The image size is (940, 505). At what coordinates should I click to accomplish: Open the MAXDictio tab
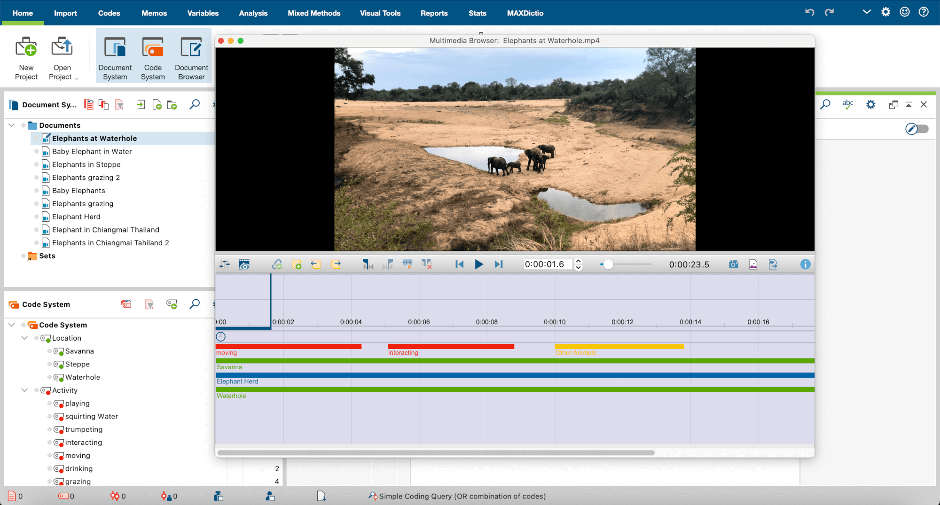(525, 13)
